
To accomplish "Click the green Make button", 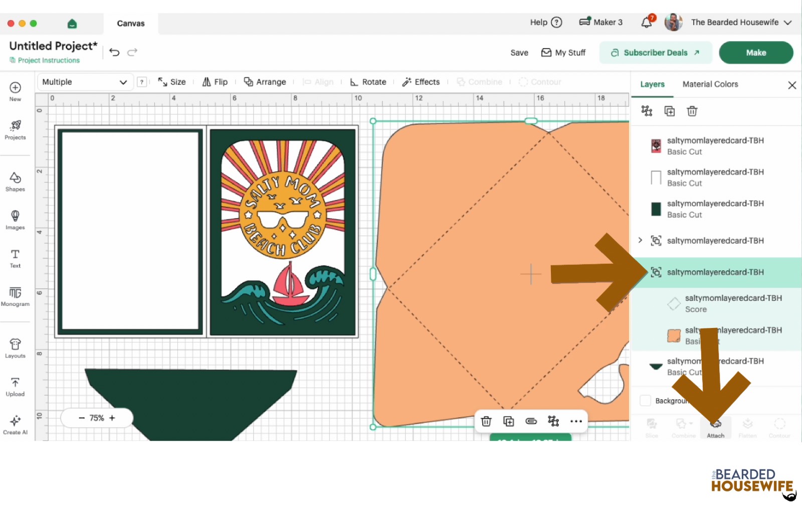I will [x=756, y=53].
